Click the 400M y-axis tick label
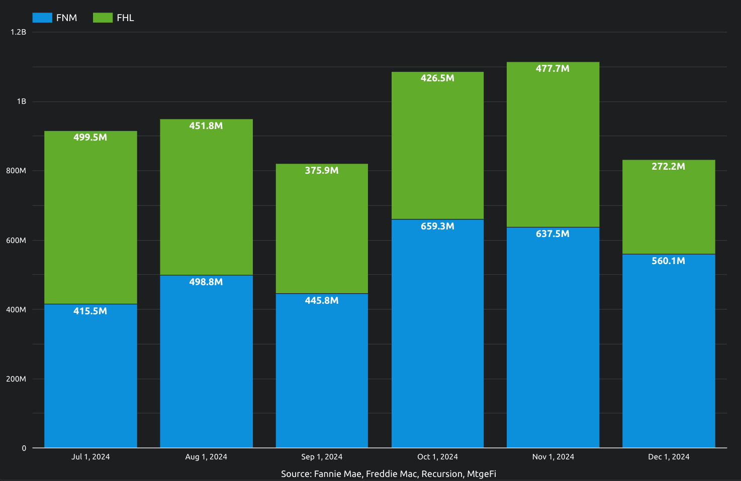The width and height of the screenshot is (741, 481). (16, 310)
